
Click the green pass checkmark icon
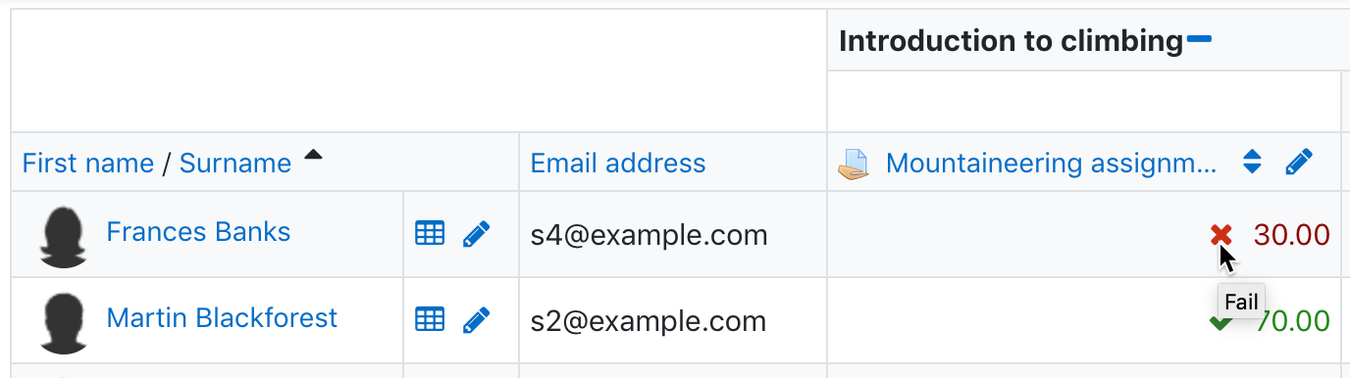coord(1220,321)
